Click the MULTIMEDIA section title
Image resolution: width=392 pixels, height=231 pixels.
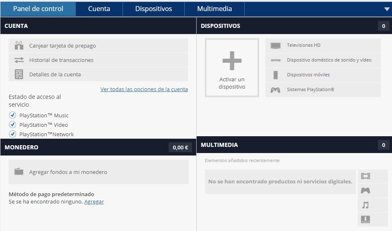(x=219, y=145)
